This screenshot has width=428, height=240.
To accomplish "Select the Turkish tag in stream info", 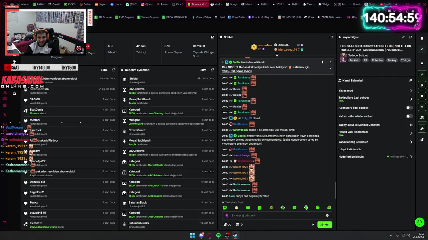I will click(354, 60).
